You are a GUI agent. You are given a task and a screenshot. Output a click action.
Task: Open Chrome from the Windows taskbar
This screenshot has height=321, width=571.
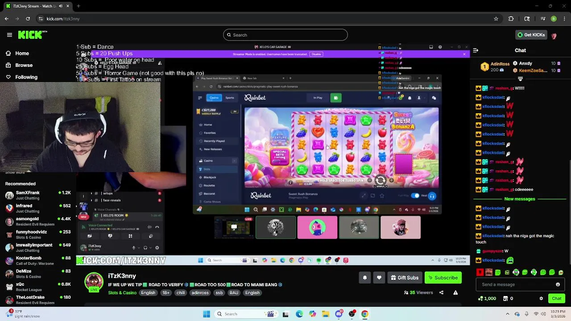tap(365, 314)
